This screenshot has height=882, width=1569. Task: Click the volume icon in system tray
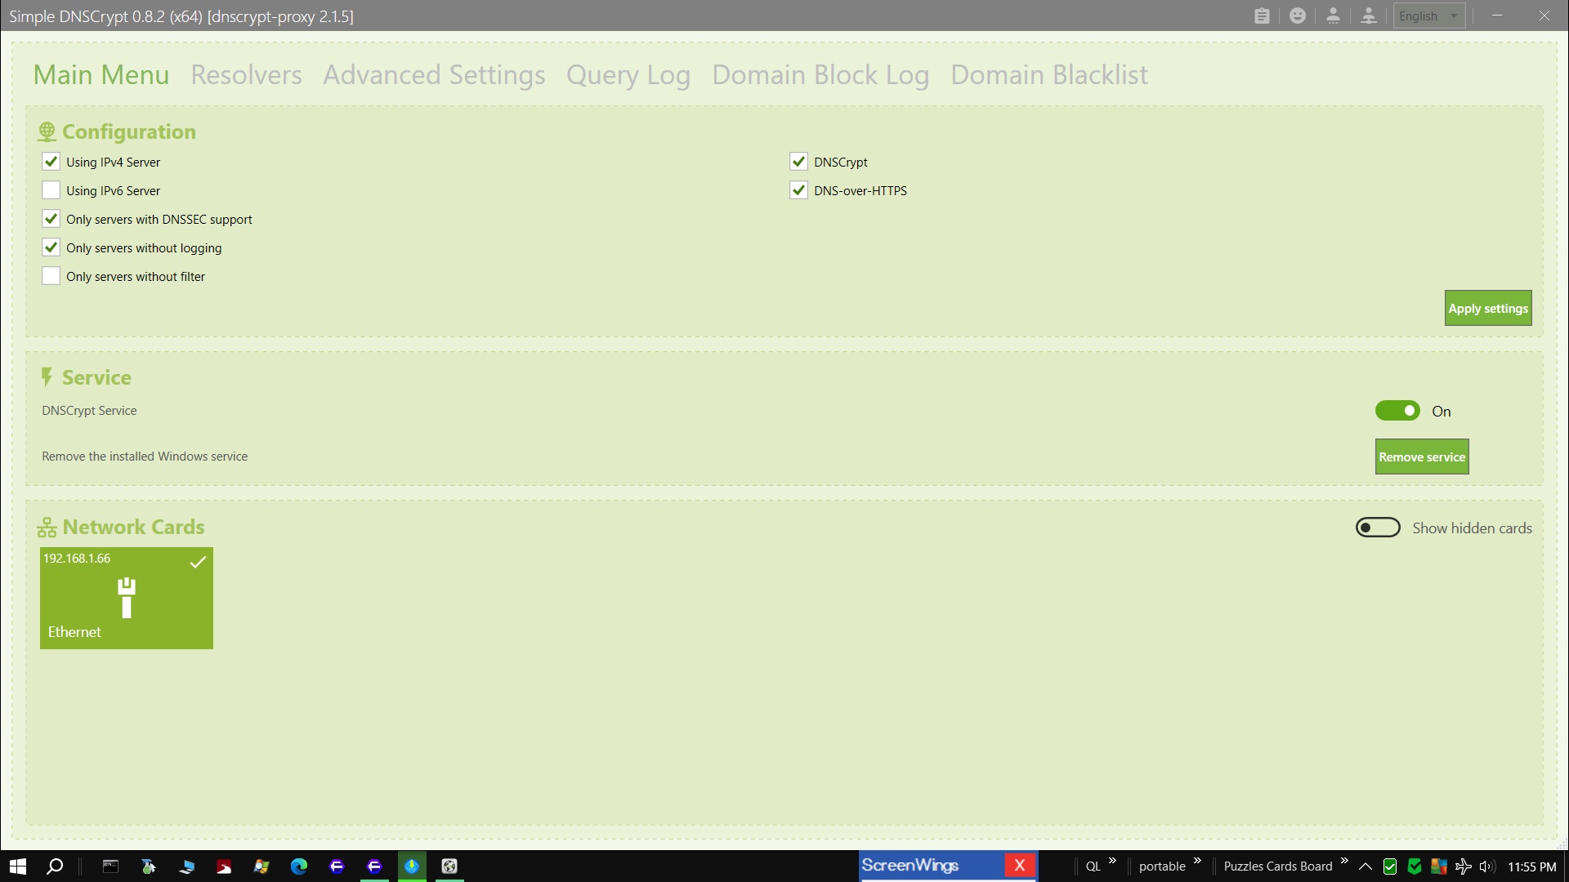[1486, 866]
